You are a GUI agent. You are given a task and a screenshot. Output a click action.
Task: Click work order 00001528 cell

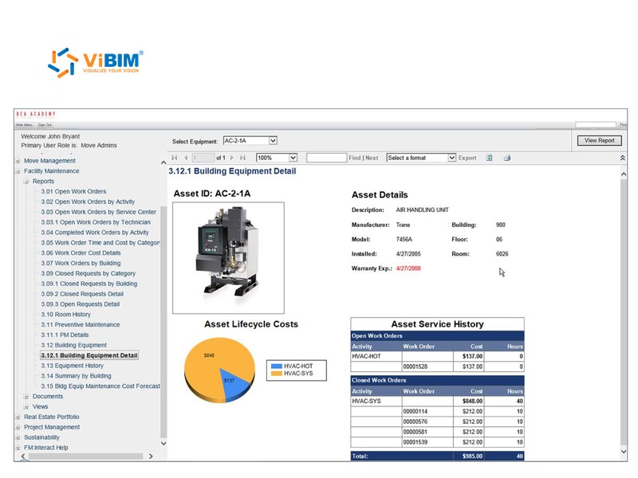coord(427,366)
